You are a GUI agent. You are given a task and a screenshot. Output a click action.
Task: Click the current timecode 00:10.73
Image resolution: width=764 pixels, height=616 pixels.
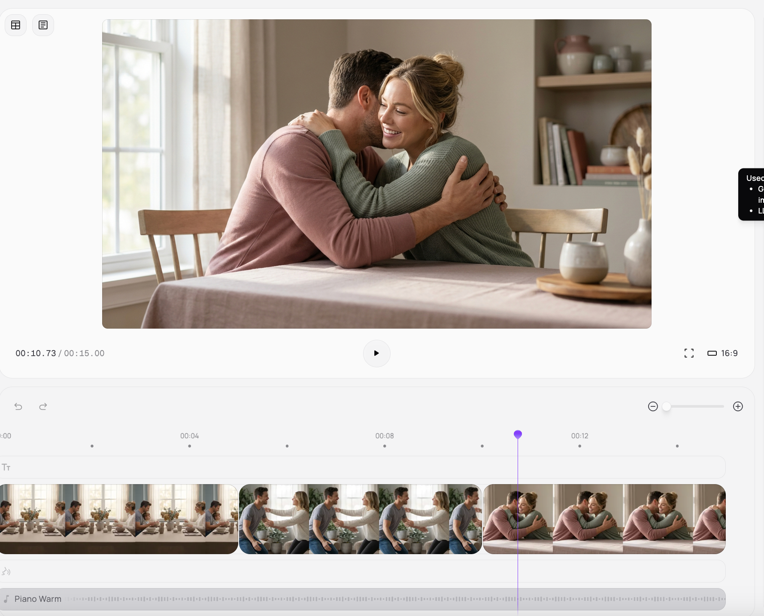(36, 353)
